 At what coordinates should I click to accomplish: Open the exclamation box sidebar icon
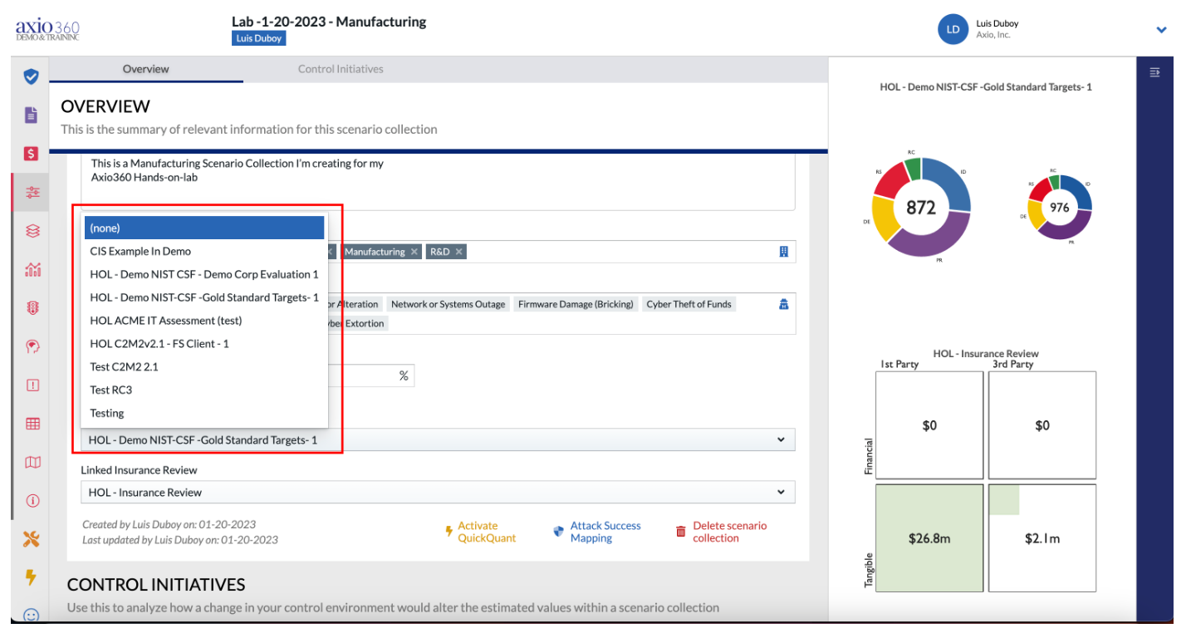pyautogui.click(x=32, y=385)
